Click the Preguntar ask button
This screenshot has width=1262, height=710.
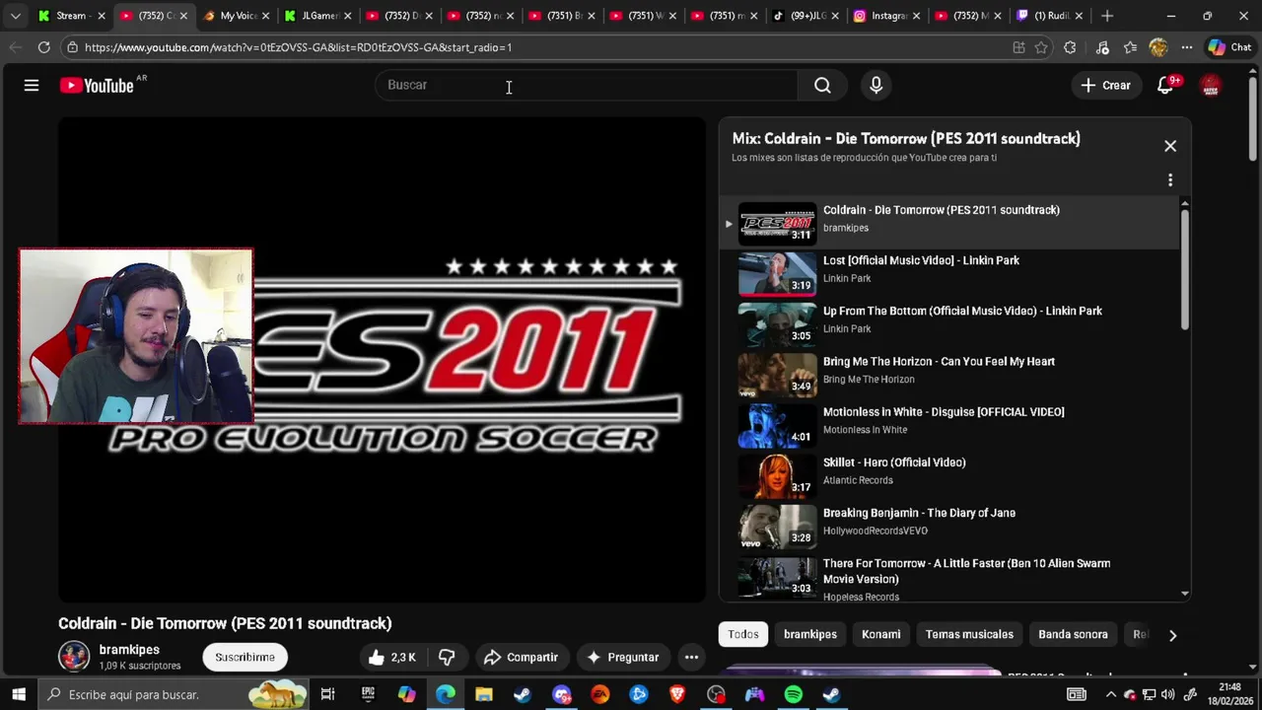[622, 657]
